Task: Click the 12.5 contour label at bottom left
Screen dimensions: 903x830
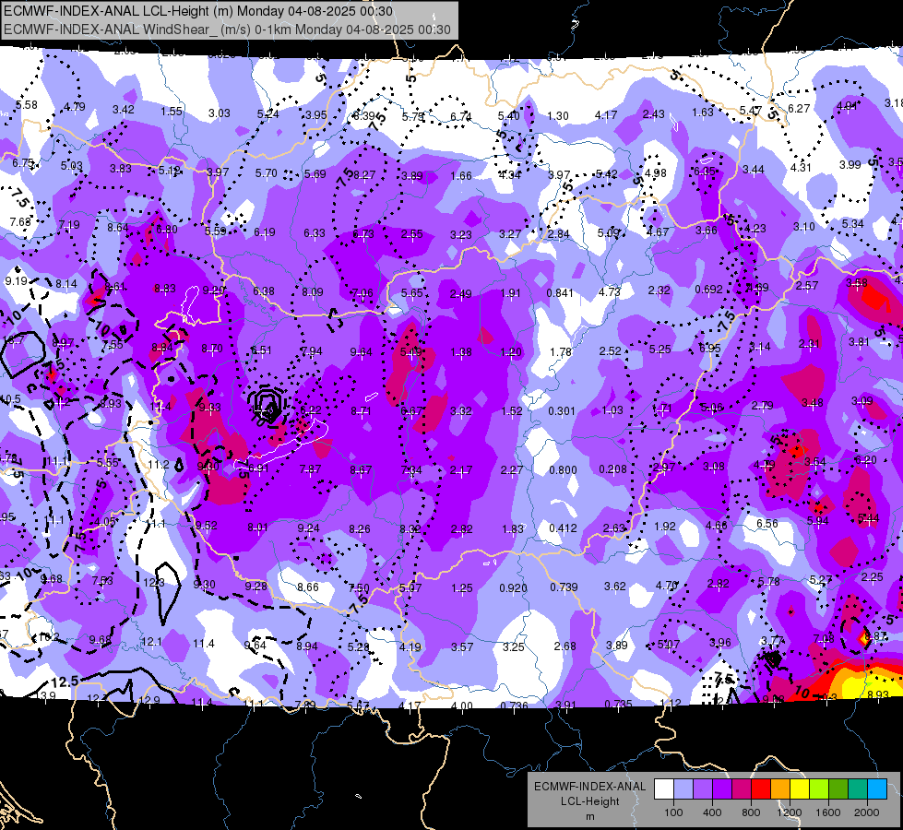Action: coord(65,682)
